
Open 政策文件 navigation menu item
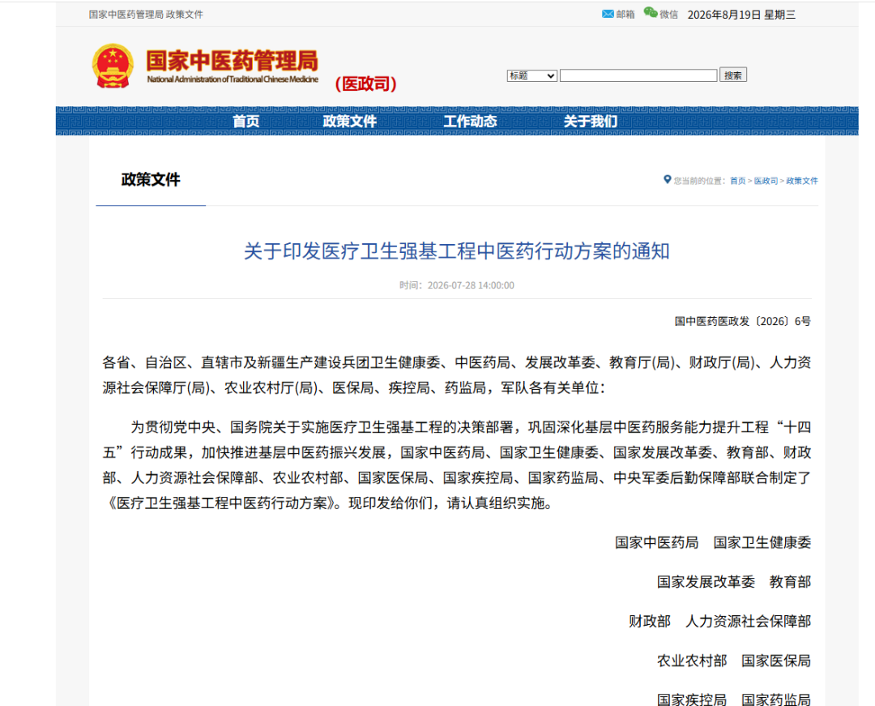pos(349,121)
